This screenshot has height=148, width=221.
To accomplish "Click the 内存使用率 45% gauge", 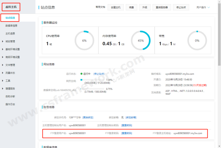I will point(141,41).
